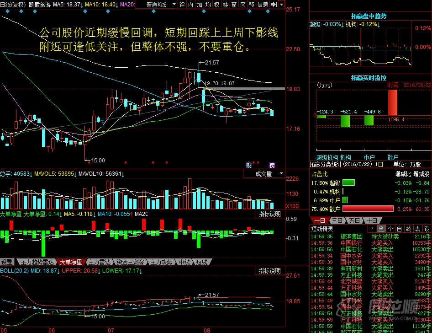The height and width of the screenshot is (333, 432).
Task: Click the 设 settings icon in 短线精灵
Action: click(427, 229)
